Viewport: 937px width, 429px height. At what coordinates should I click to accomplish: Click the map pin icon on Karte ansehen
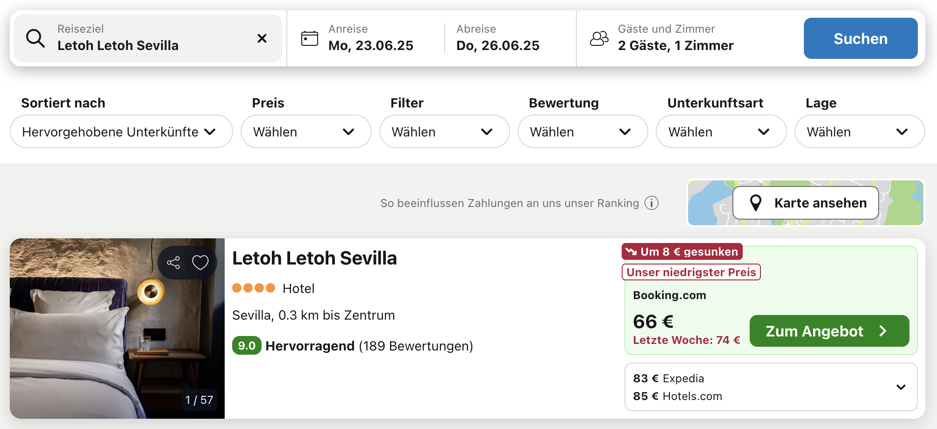point(755,203)
